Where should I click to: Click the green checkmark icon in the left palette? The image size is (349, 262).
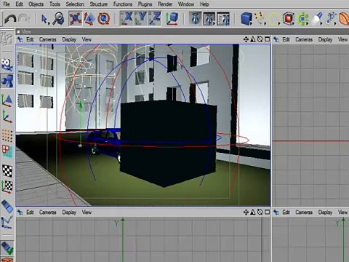tap(7, 247)
